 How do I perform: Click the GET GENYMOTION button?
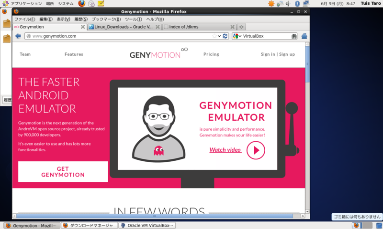[63, 172]
